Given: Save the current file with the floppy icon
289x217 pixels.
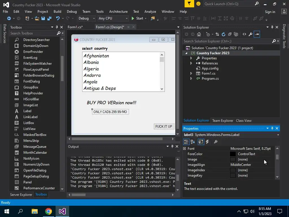Looking at the screenshot, I should [43, 18].
